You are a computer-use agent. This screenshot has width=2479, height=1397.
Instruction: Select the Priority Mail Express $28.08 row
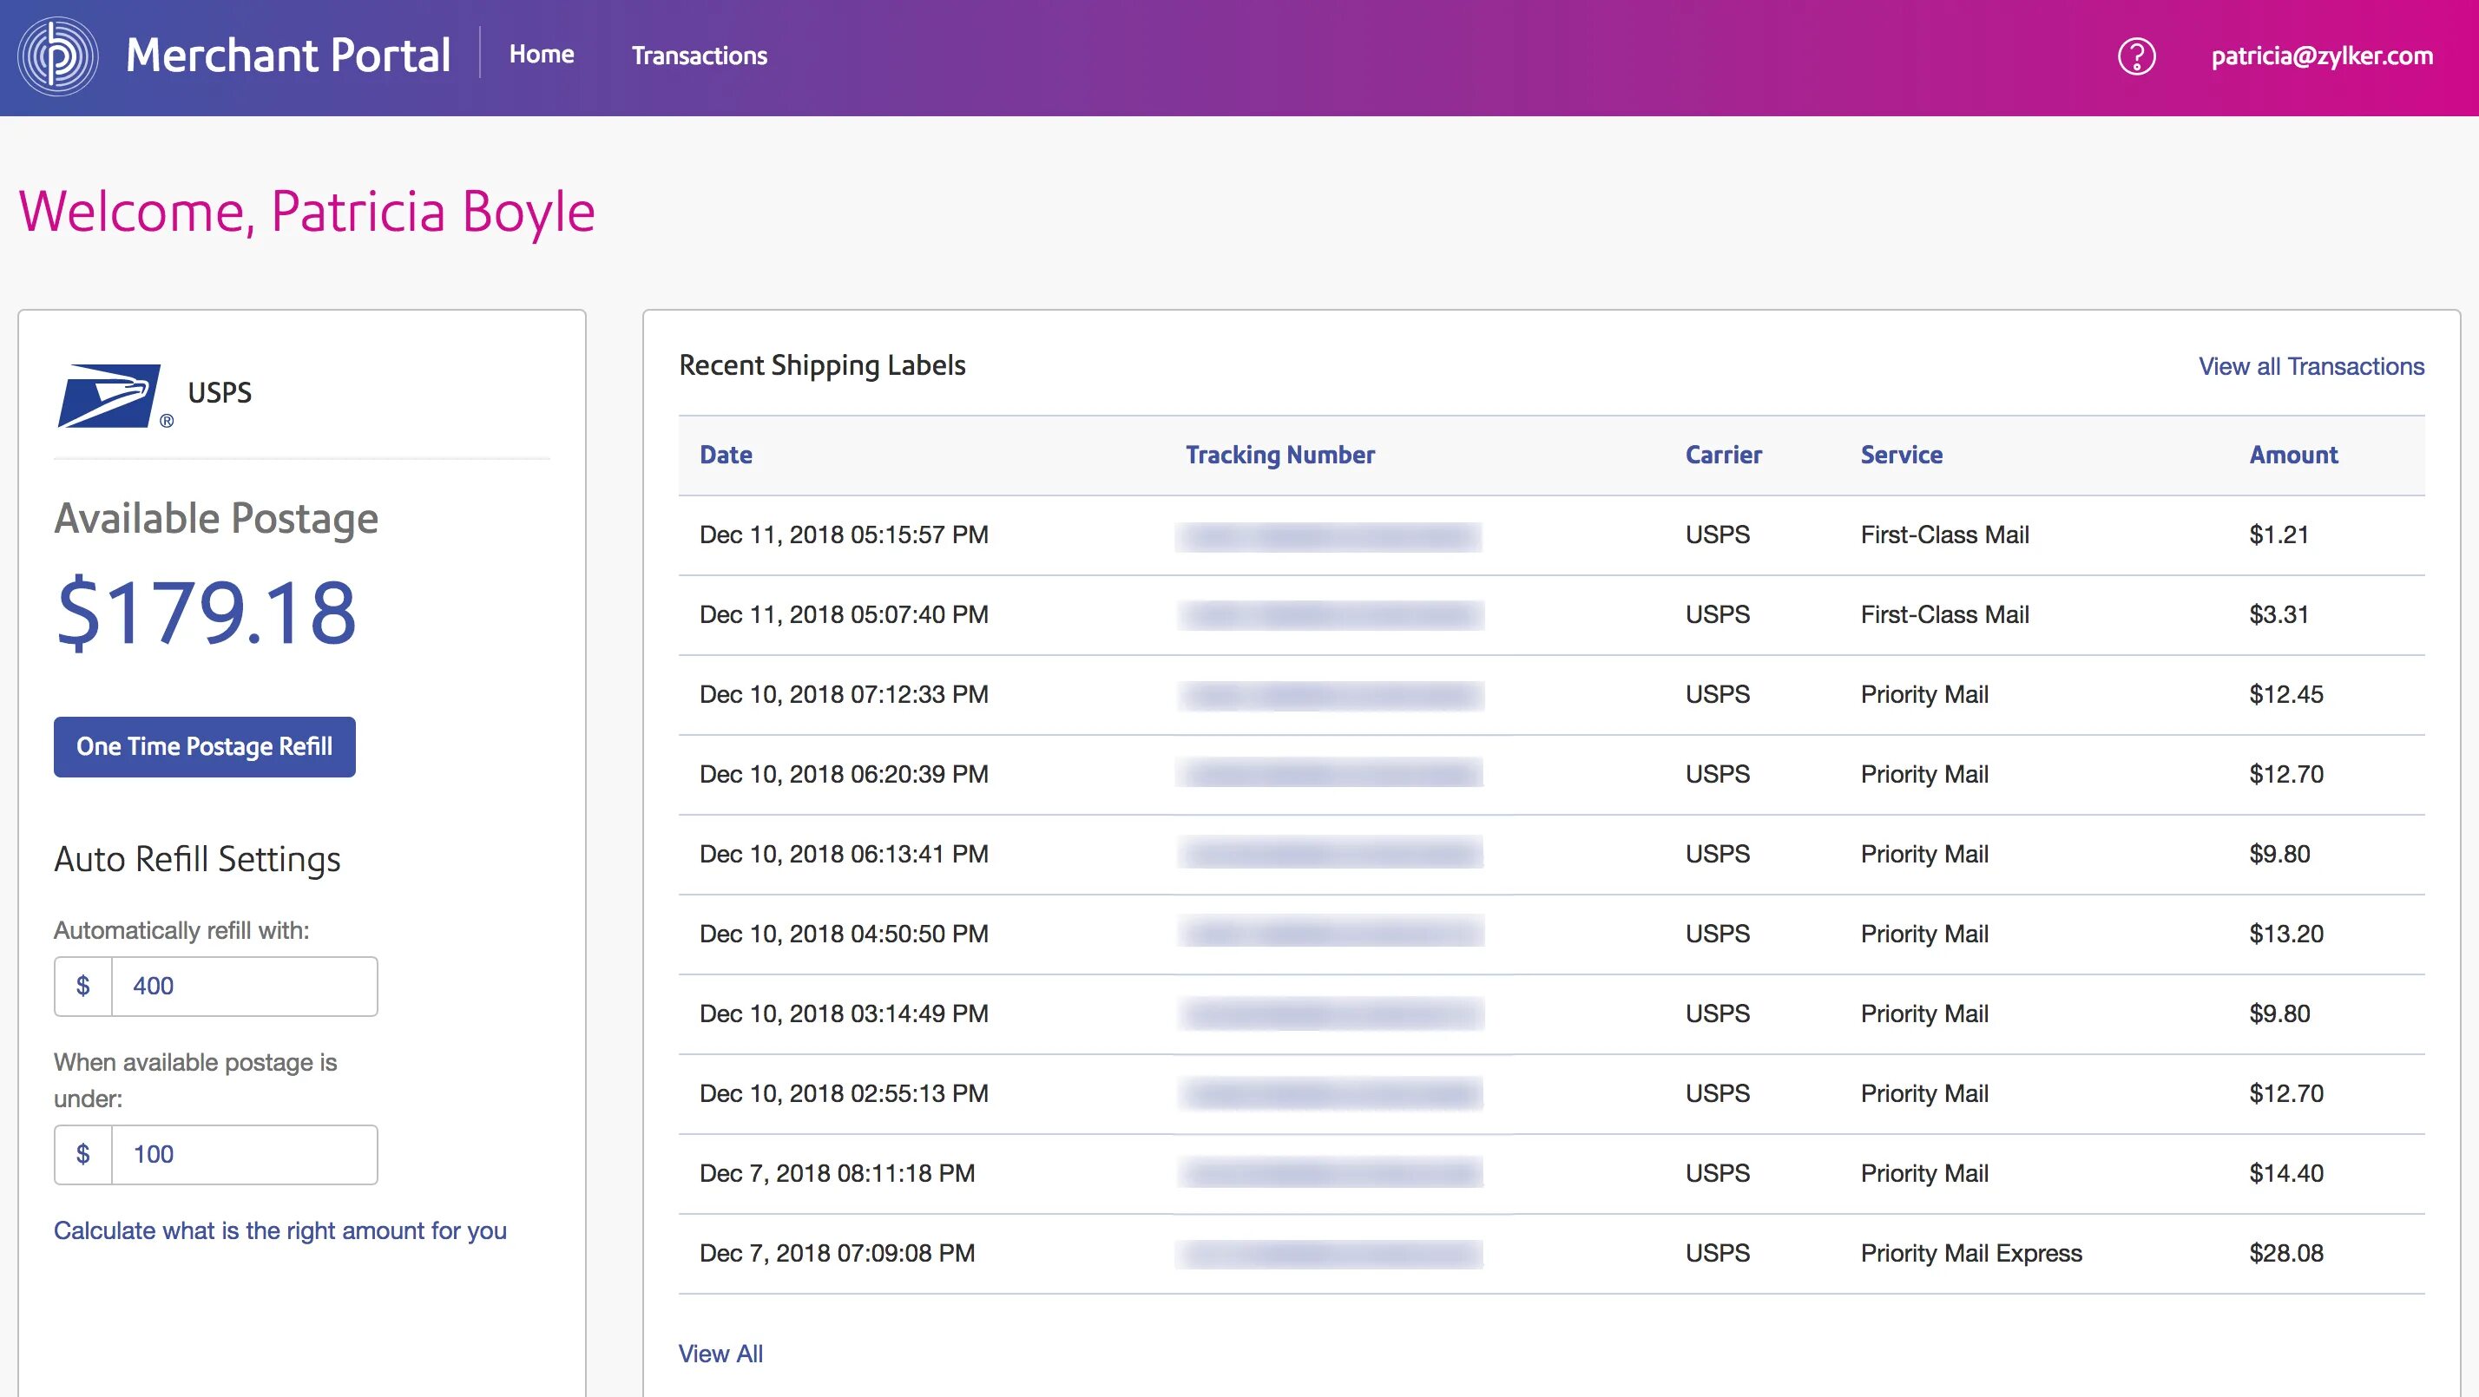1970,1254
